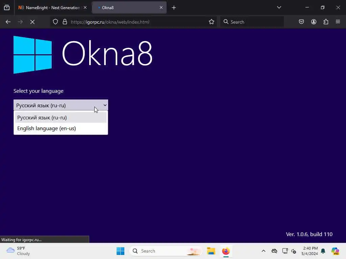This screenshot has width=346, height=259.
Task: Open the notification bell icon
Action: click(323, 251)
